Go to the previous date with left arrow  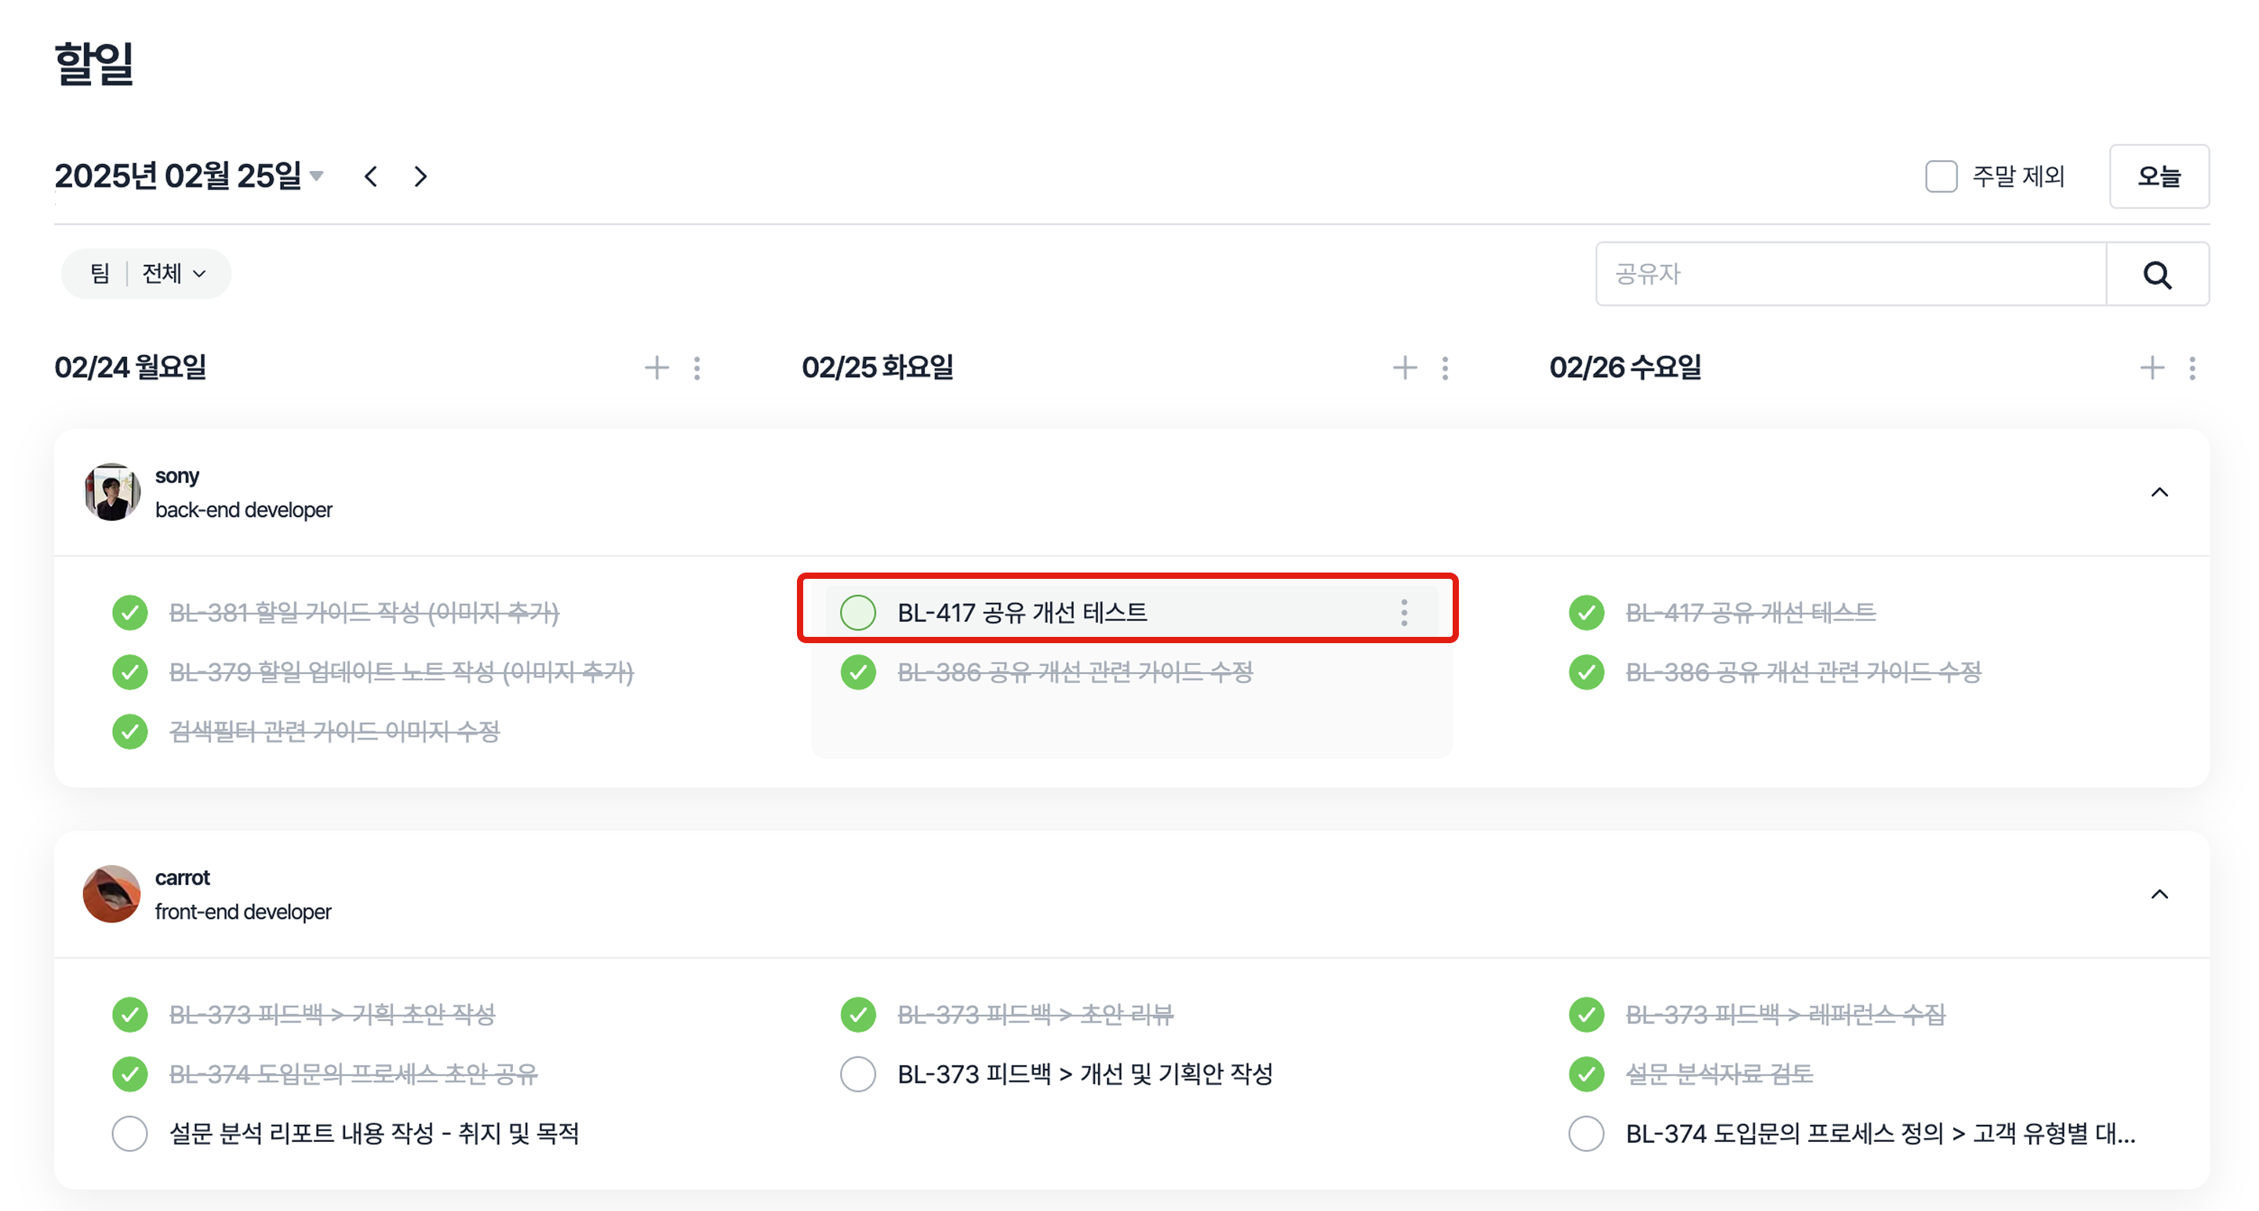point(371,176)
